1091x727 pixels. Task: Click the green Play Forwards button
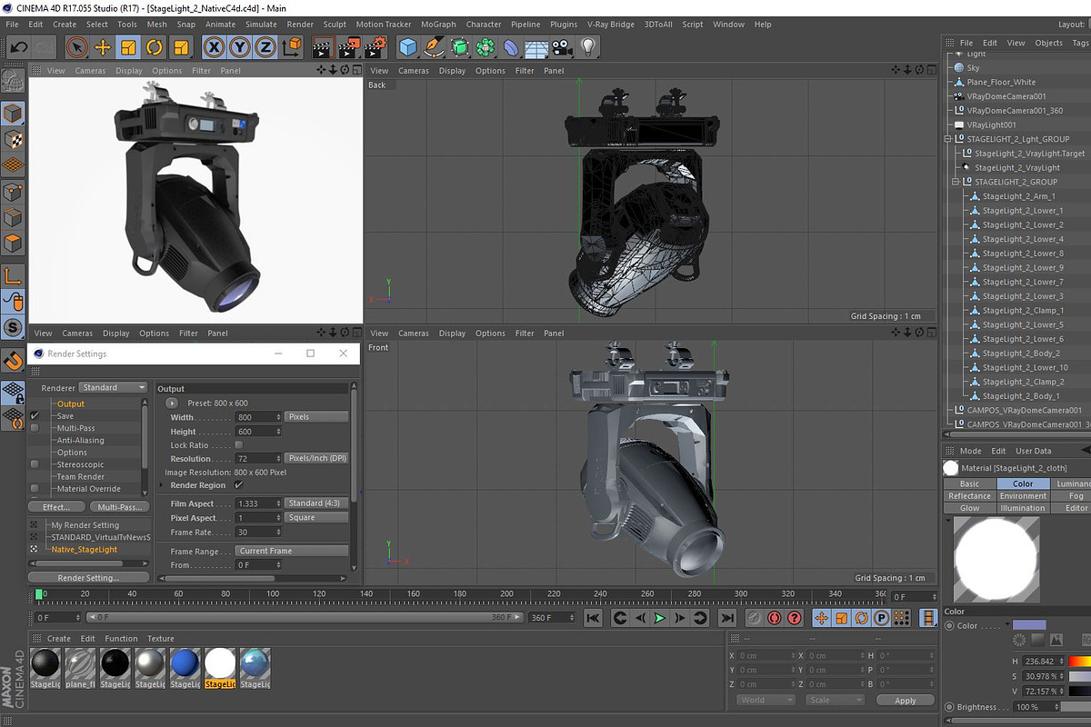[x=660, y=618]
